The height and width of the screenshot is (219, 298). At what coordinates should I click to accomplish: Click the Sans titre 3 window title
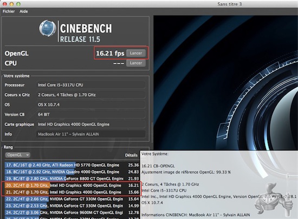[x=230, y=4]
